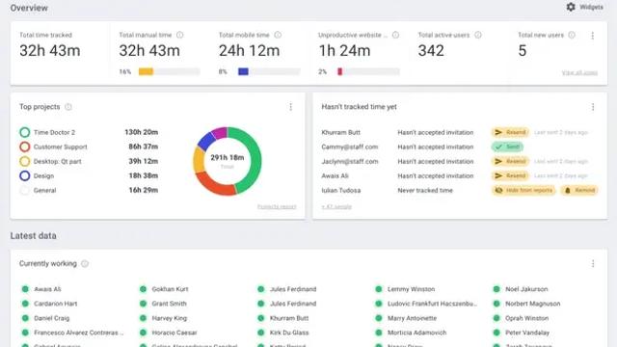The image size is (617, 347).
Task: Toggle Desktop: Qt part project circle
Action: [25, 161]
